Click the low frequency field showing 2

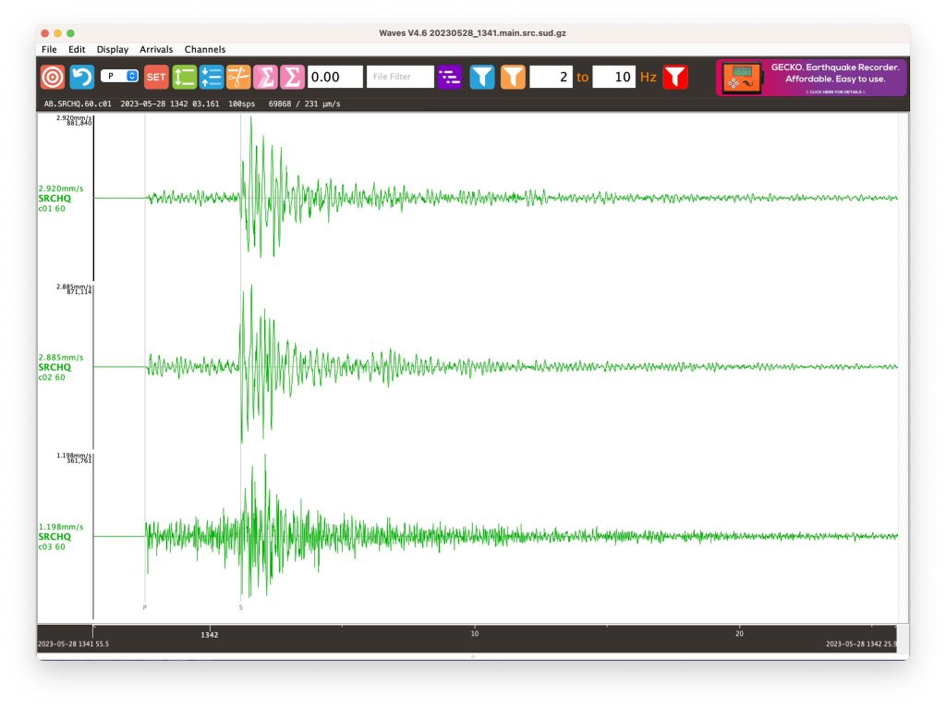[551, 77]
